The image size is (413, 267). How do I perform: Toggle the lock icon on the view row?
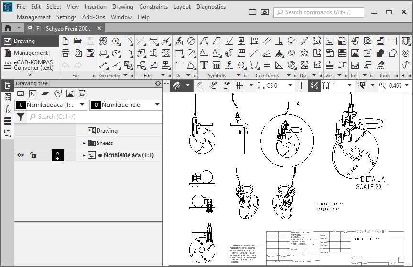pyautogui.click(x=33, y=155)
